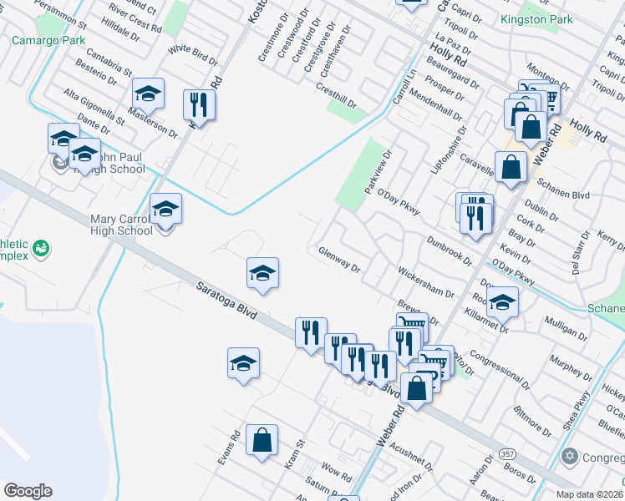This screenshot has height=501, width=625.
Task: Click the Mendenhall Dr street label
Action: click(x=435, y=105)
